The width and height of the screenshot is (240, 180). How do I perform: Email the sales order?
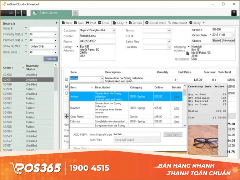[x=104, y=23]
